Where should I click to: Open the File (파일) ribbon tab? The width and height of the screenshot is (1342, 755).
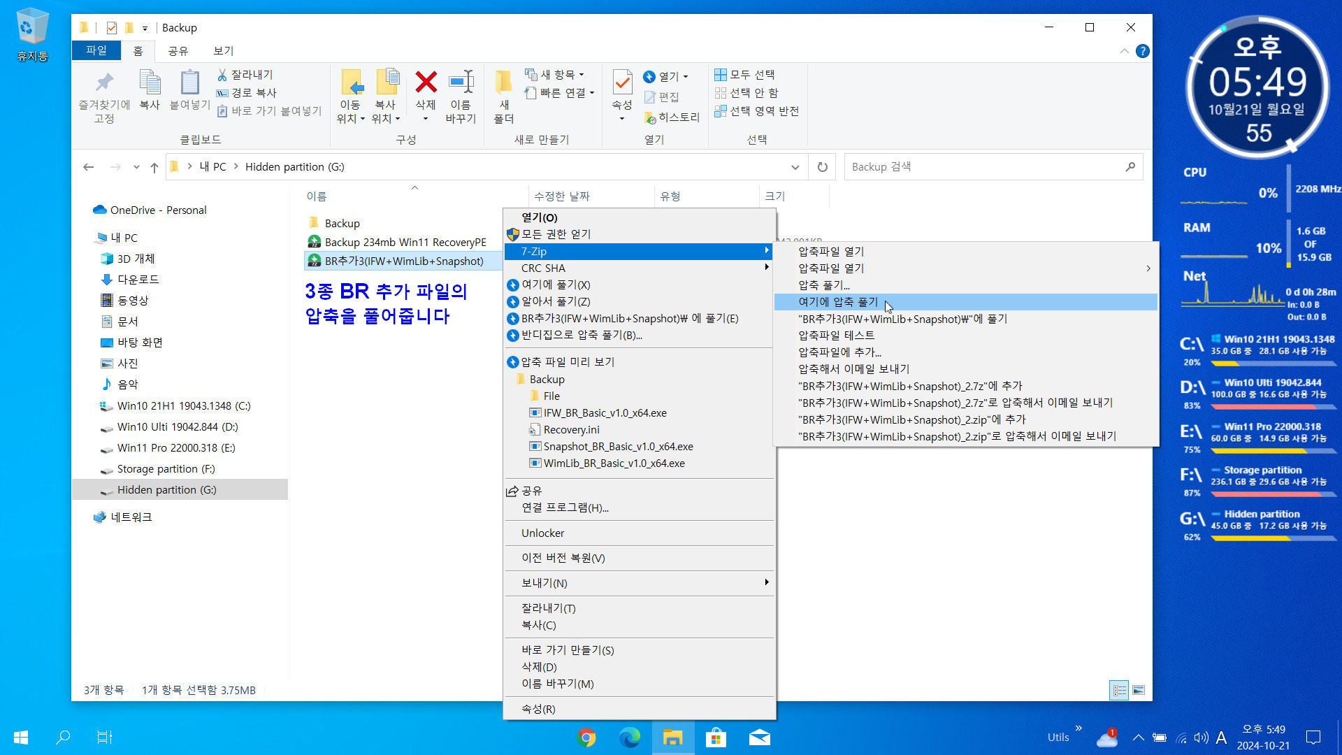coord(96,50)
